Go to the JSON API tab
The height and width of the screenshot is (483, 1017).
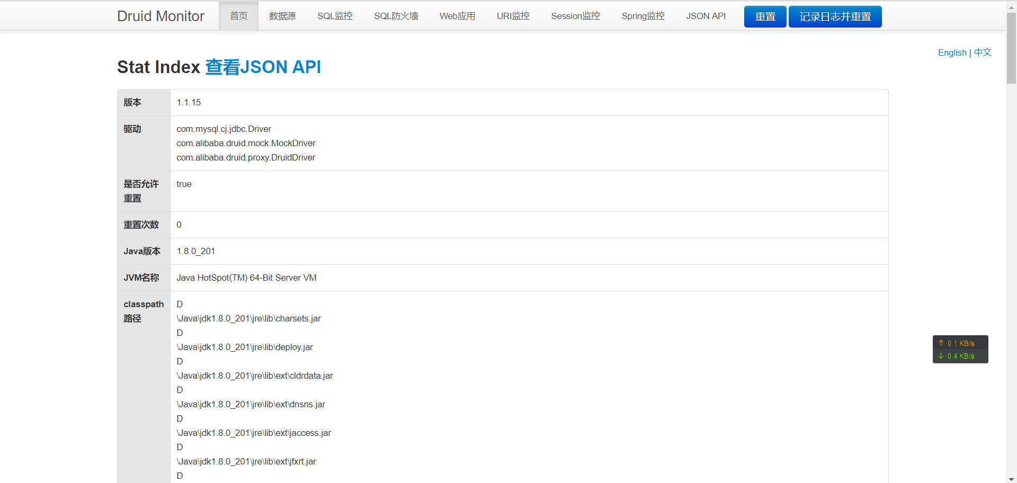(x=706, y=16)
